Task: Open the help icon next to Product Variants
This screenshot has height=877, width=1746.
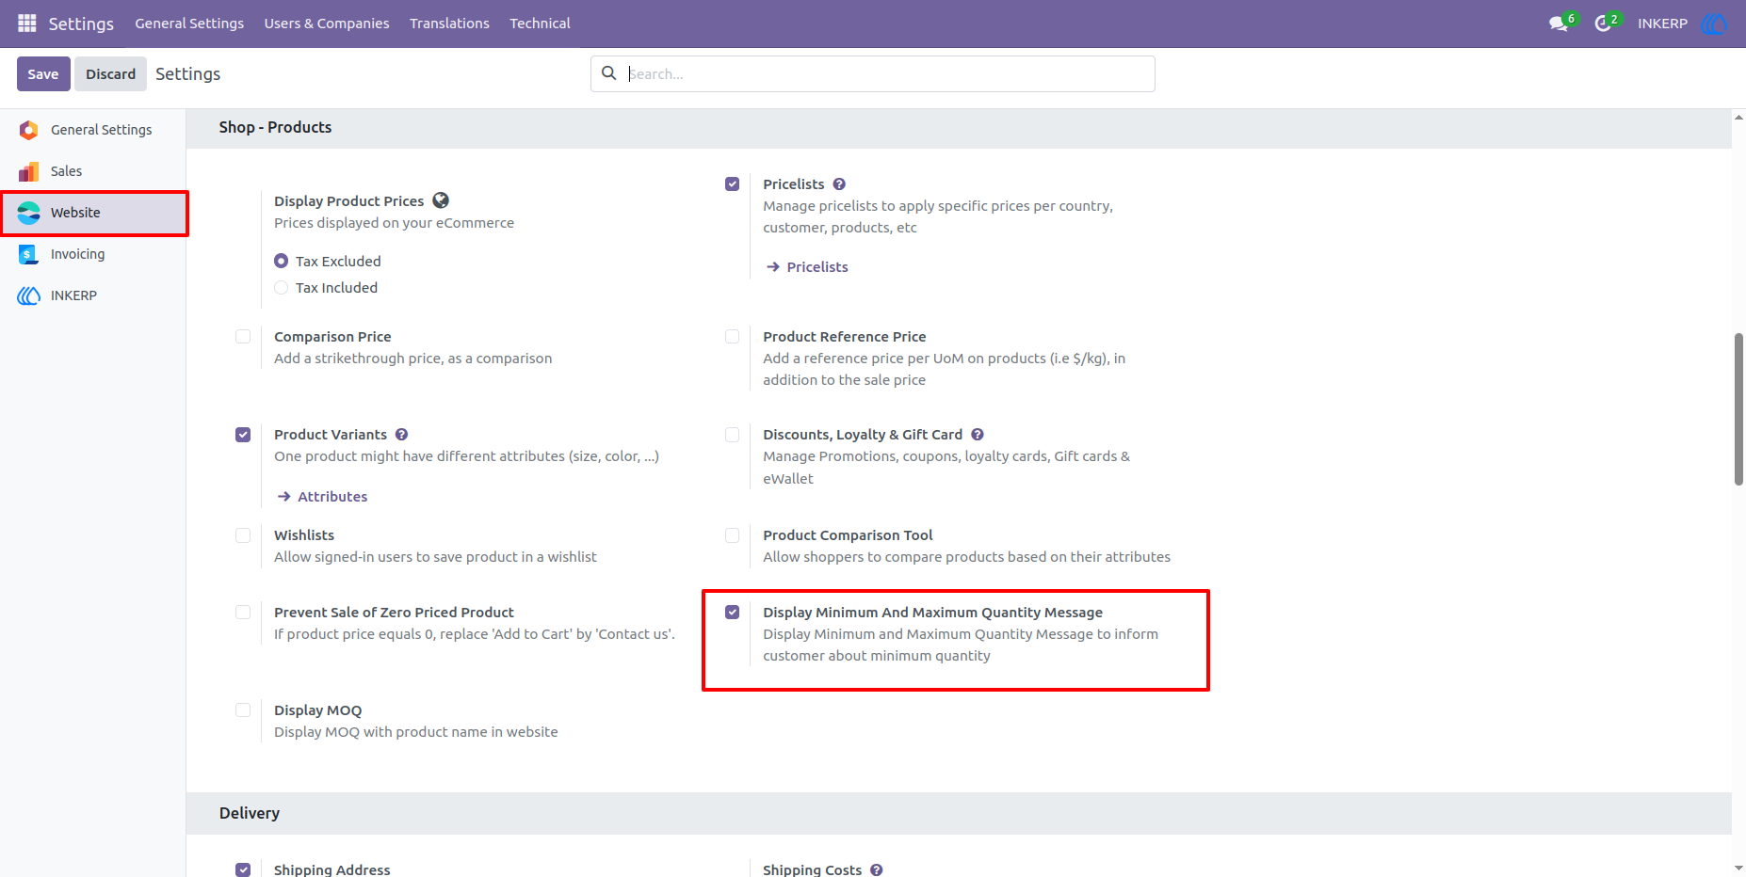Action: (401, 435)
